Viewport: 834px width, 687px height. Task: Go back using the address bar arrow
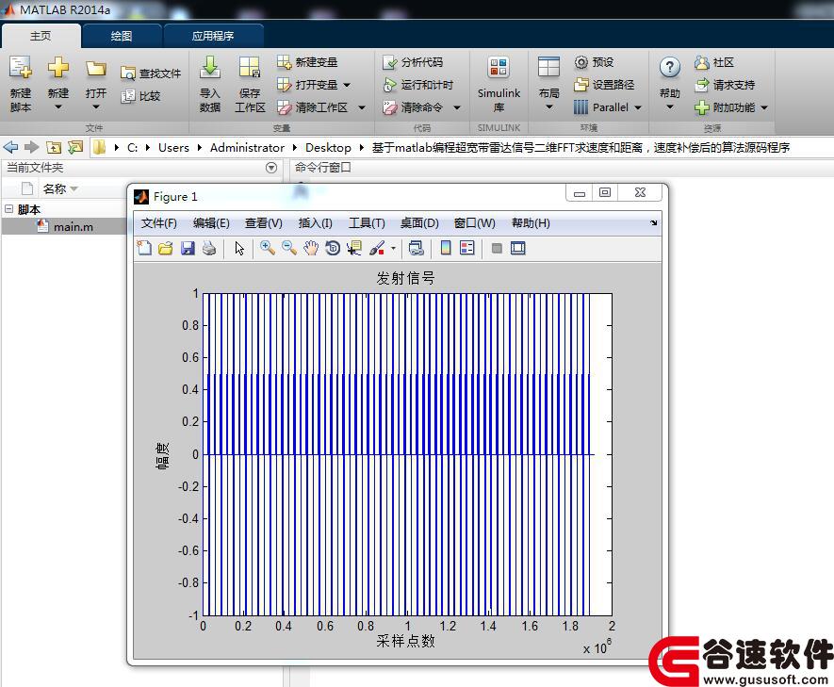pyautogui.click(x=10, y=147)
